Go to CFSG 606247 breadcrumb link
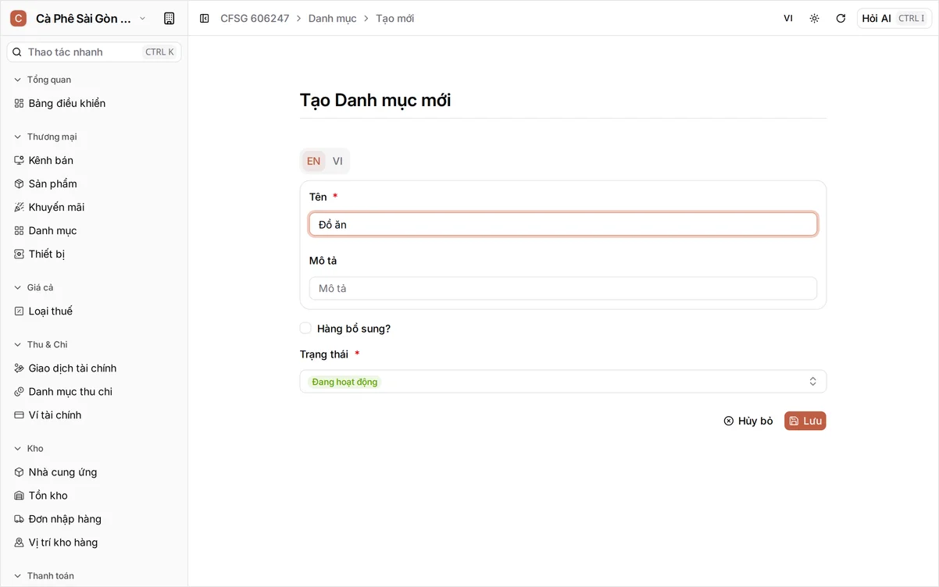 pos(255,18)
